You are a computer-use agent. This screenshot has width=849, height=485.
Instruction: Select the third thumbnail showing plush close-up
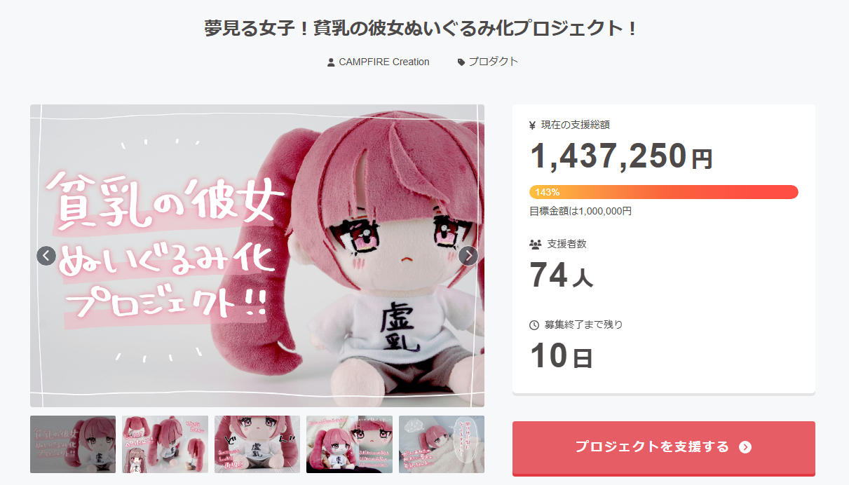[x=257, y=444]
